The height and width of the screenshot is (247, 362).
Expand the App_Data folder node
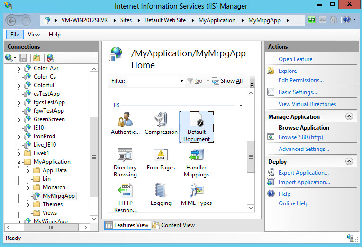tap(28, 171)
